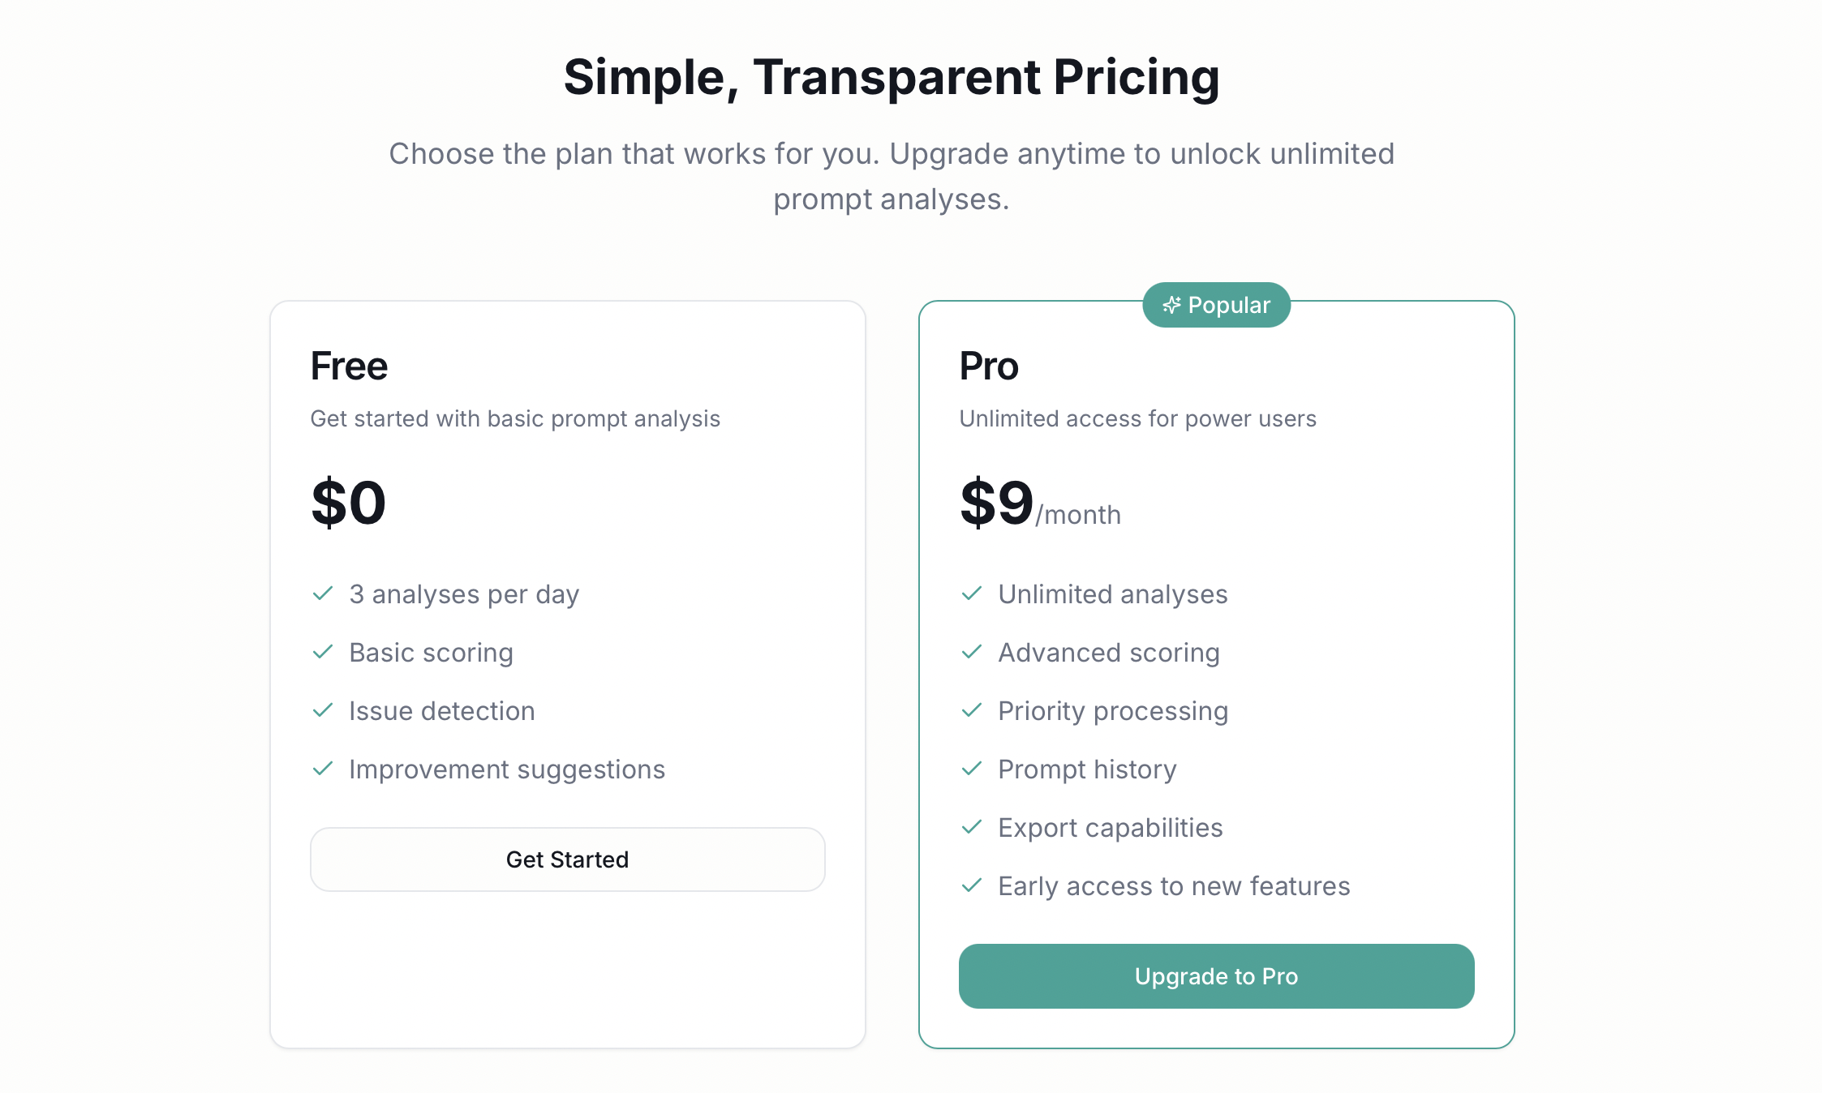The image size is (1822, 1093).
Task: Click the 'Simple, Transparent Pricing' title
Action: (892, 78)
